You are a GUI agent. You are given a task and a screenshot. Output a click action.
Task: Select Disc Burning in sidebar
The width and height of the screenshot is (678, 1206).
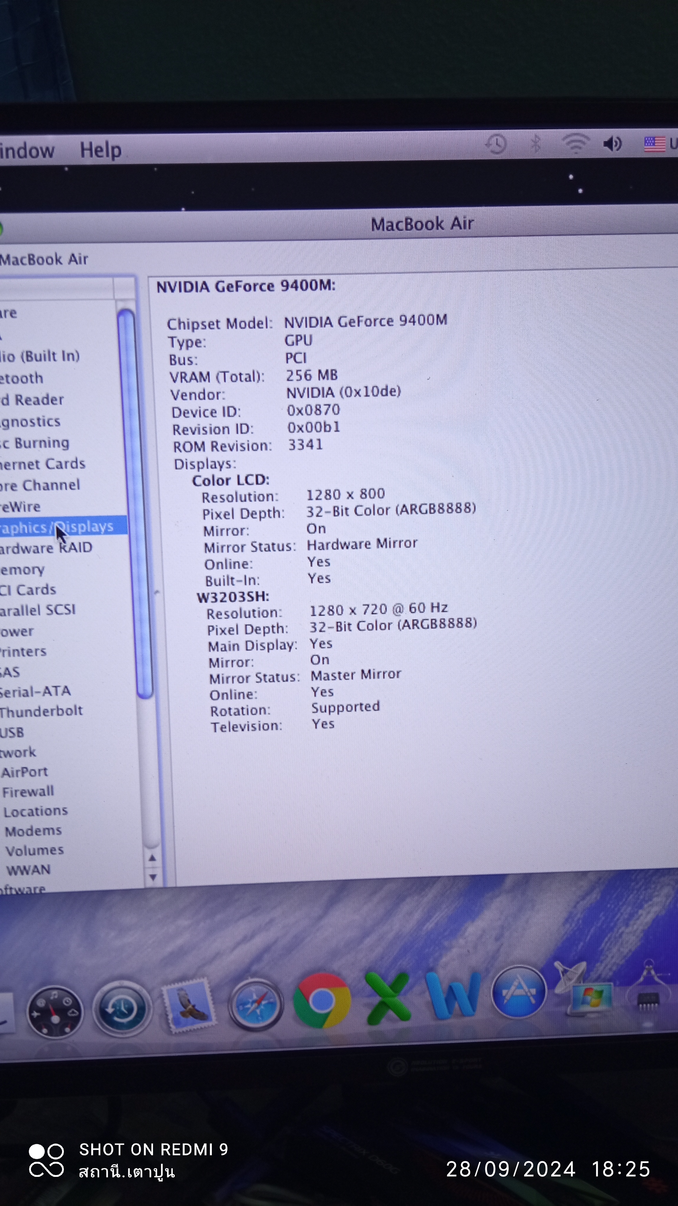coord(35,443)
